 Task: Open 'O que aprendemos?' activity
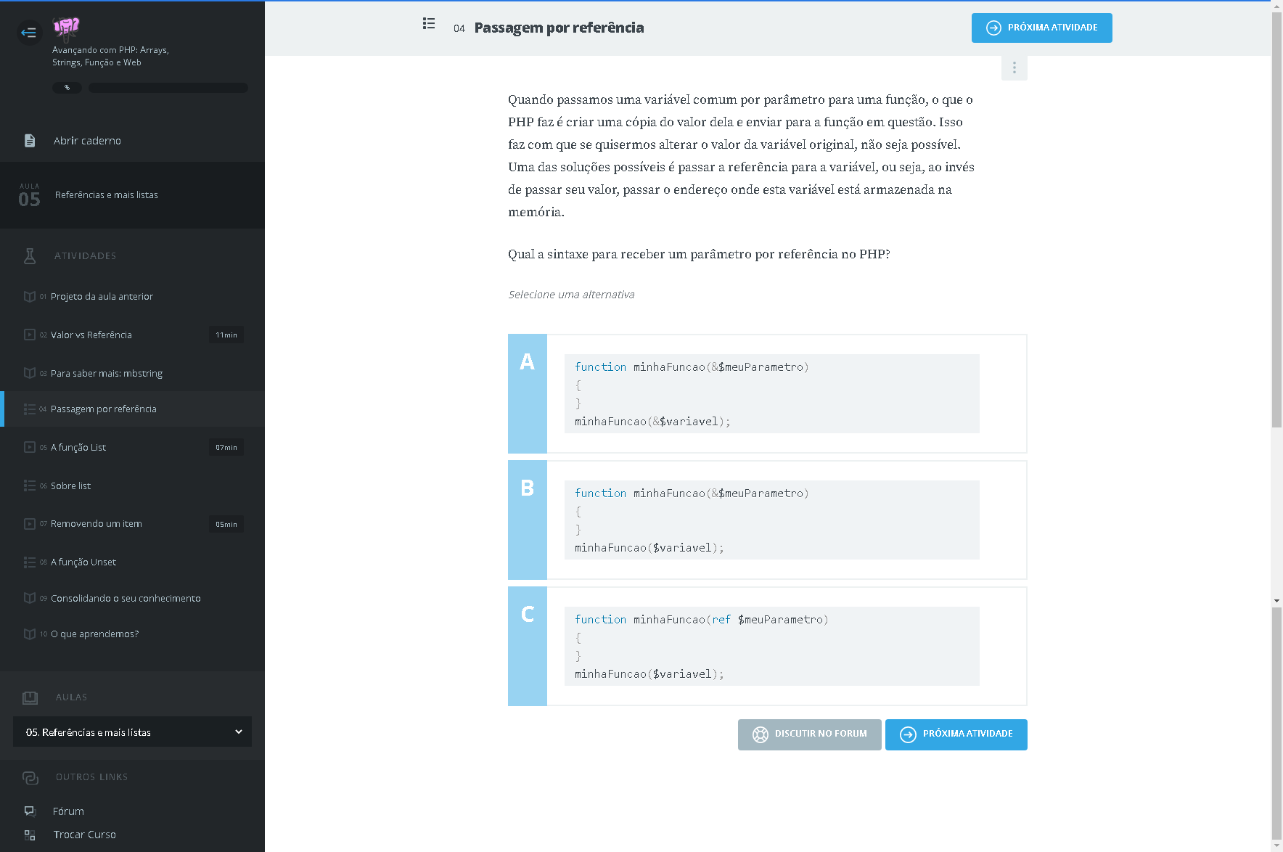coord(94,634)
